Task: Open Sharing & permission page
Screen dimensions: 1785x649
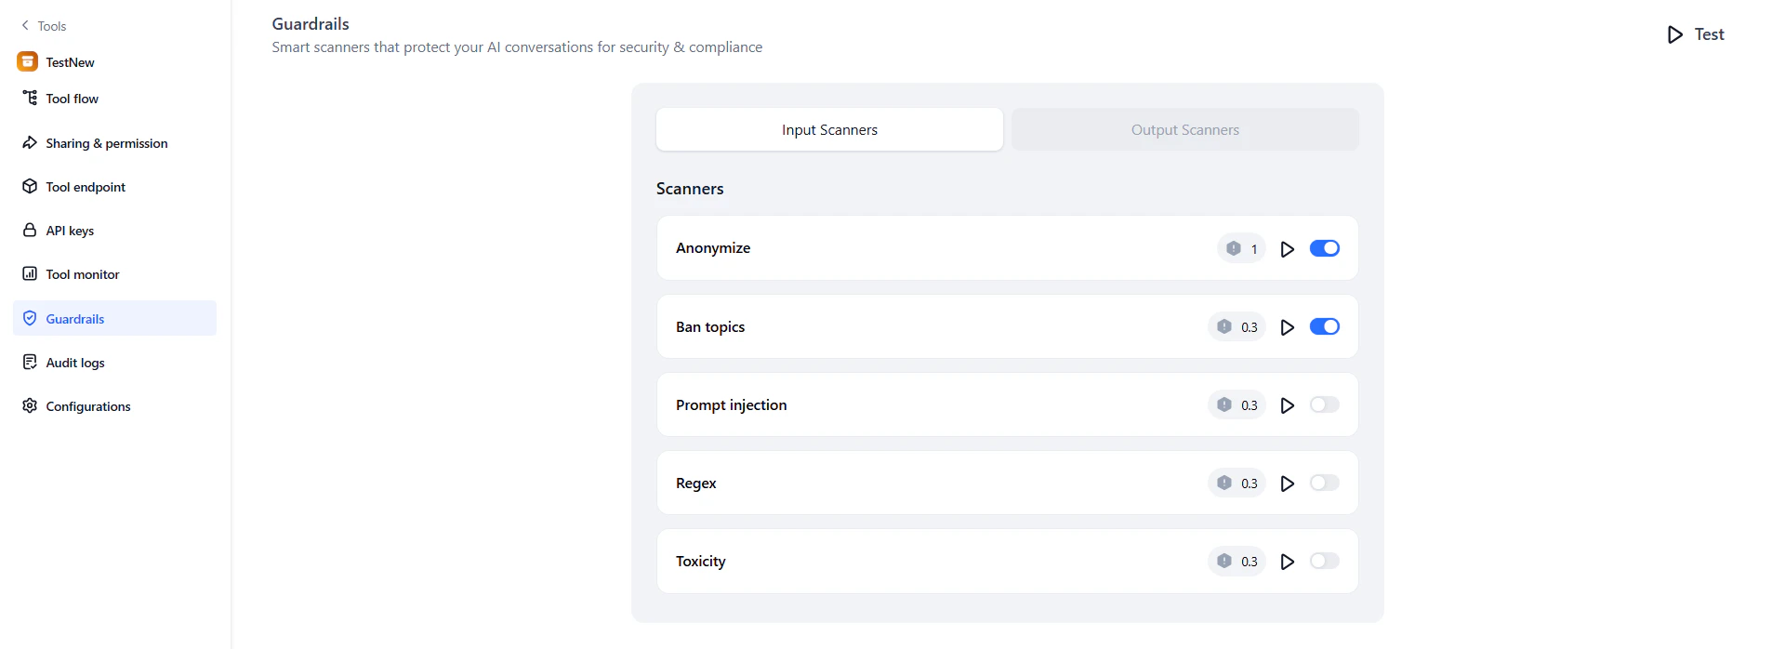Action: point(106,143)
